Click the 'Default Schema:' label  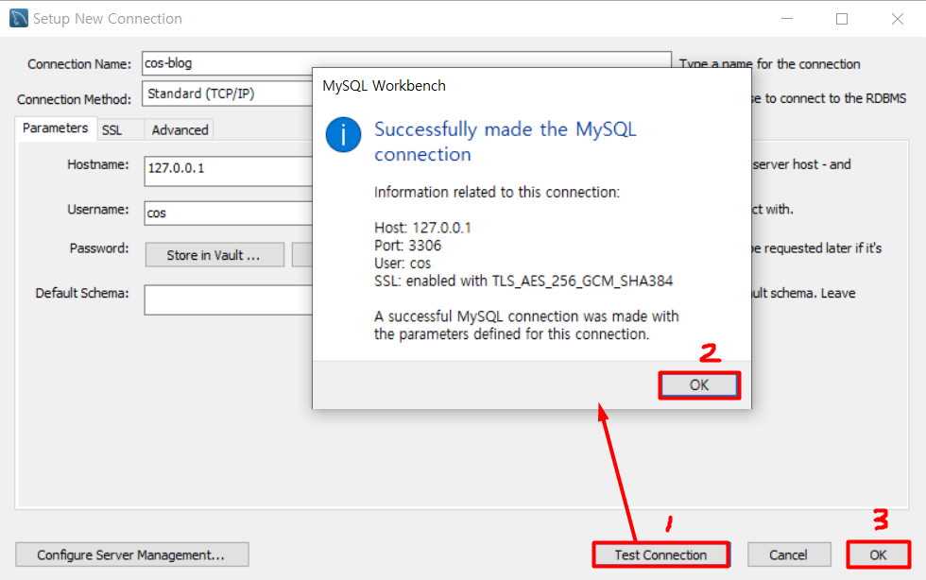(x=81, y=293)
